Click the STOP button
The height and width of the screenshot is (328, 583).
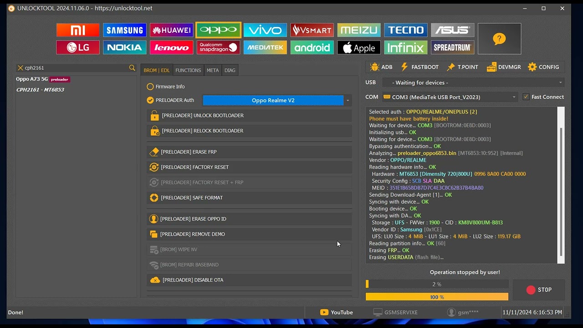tap(539, 290)
